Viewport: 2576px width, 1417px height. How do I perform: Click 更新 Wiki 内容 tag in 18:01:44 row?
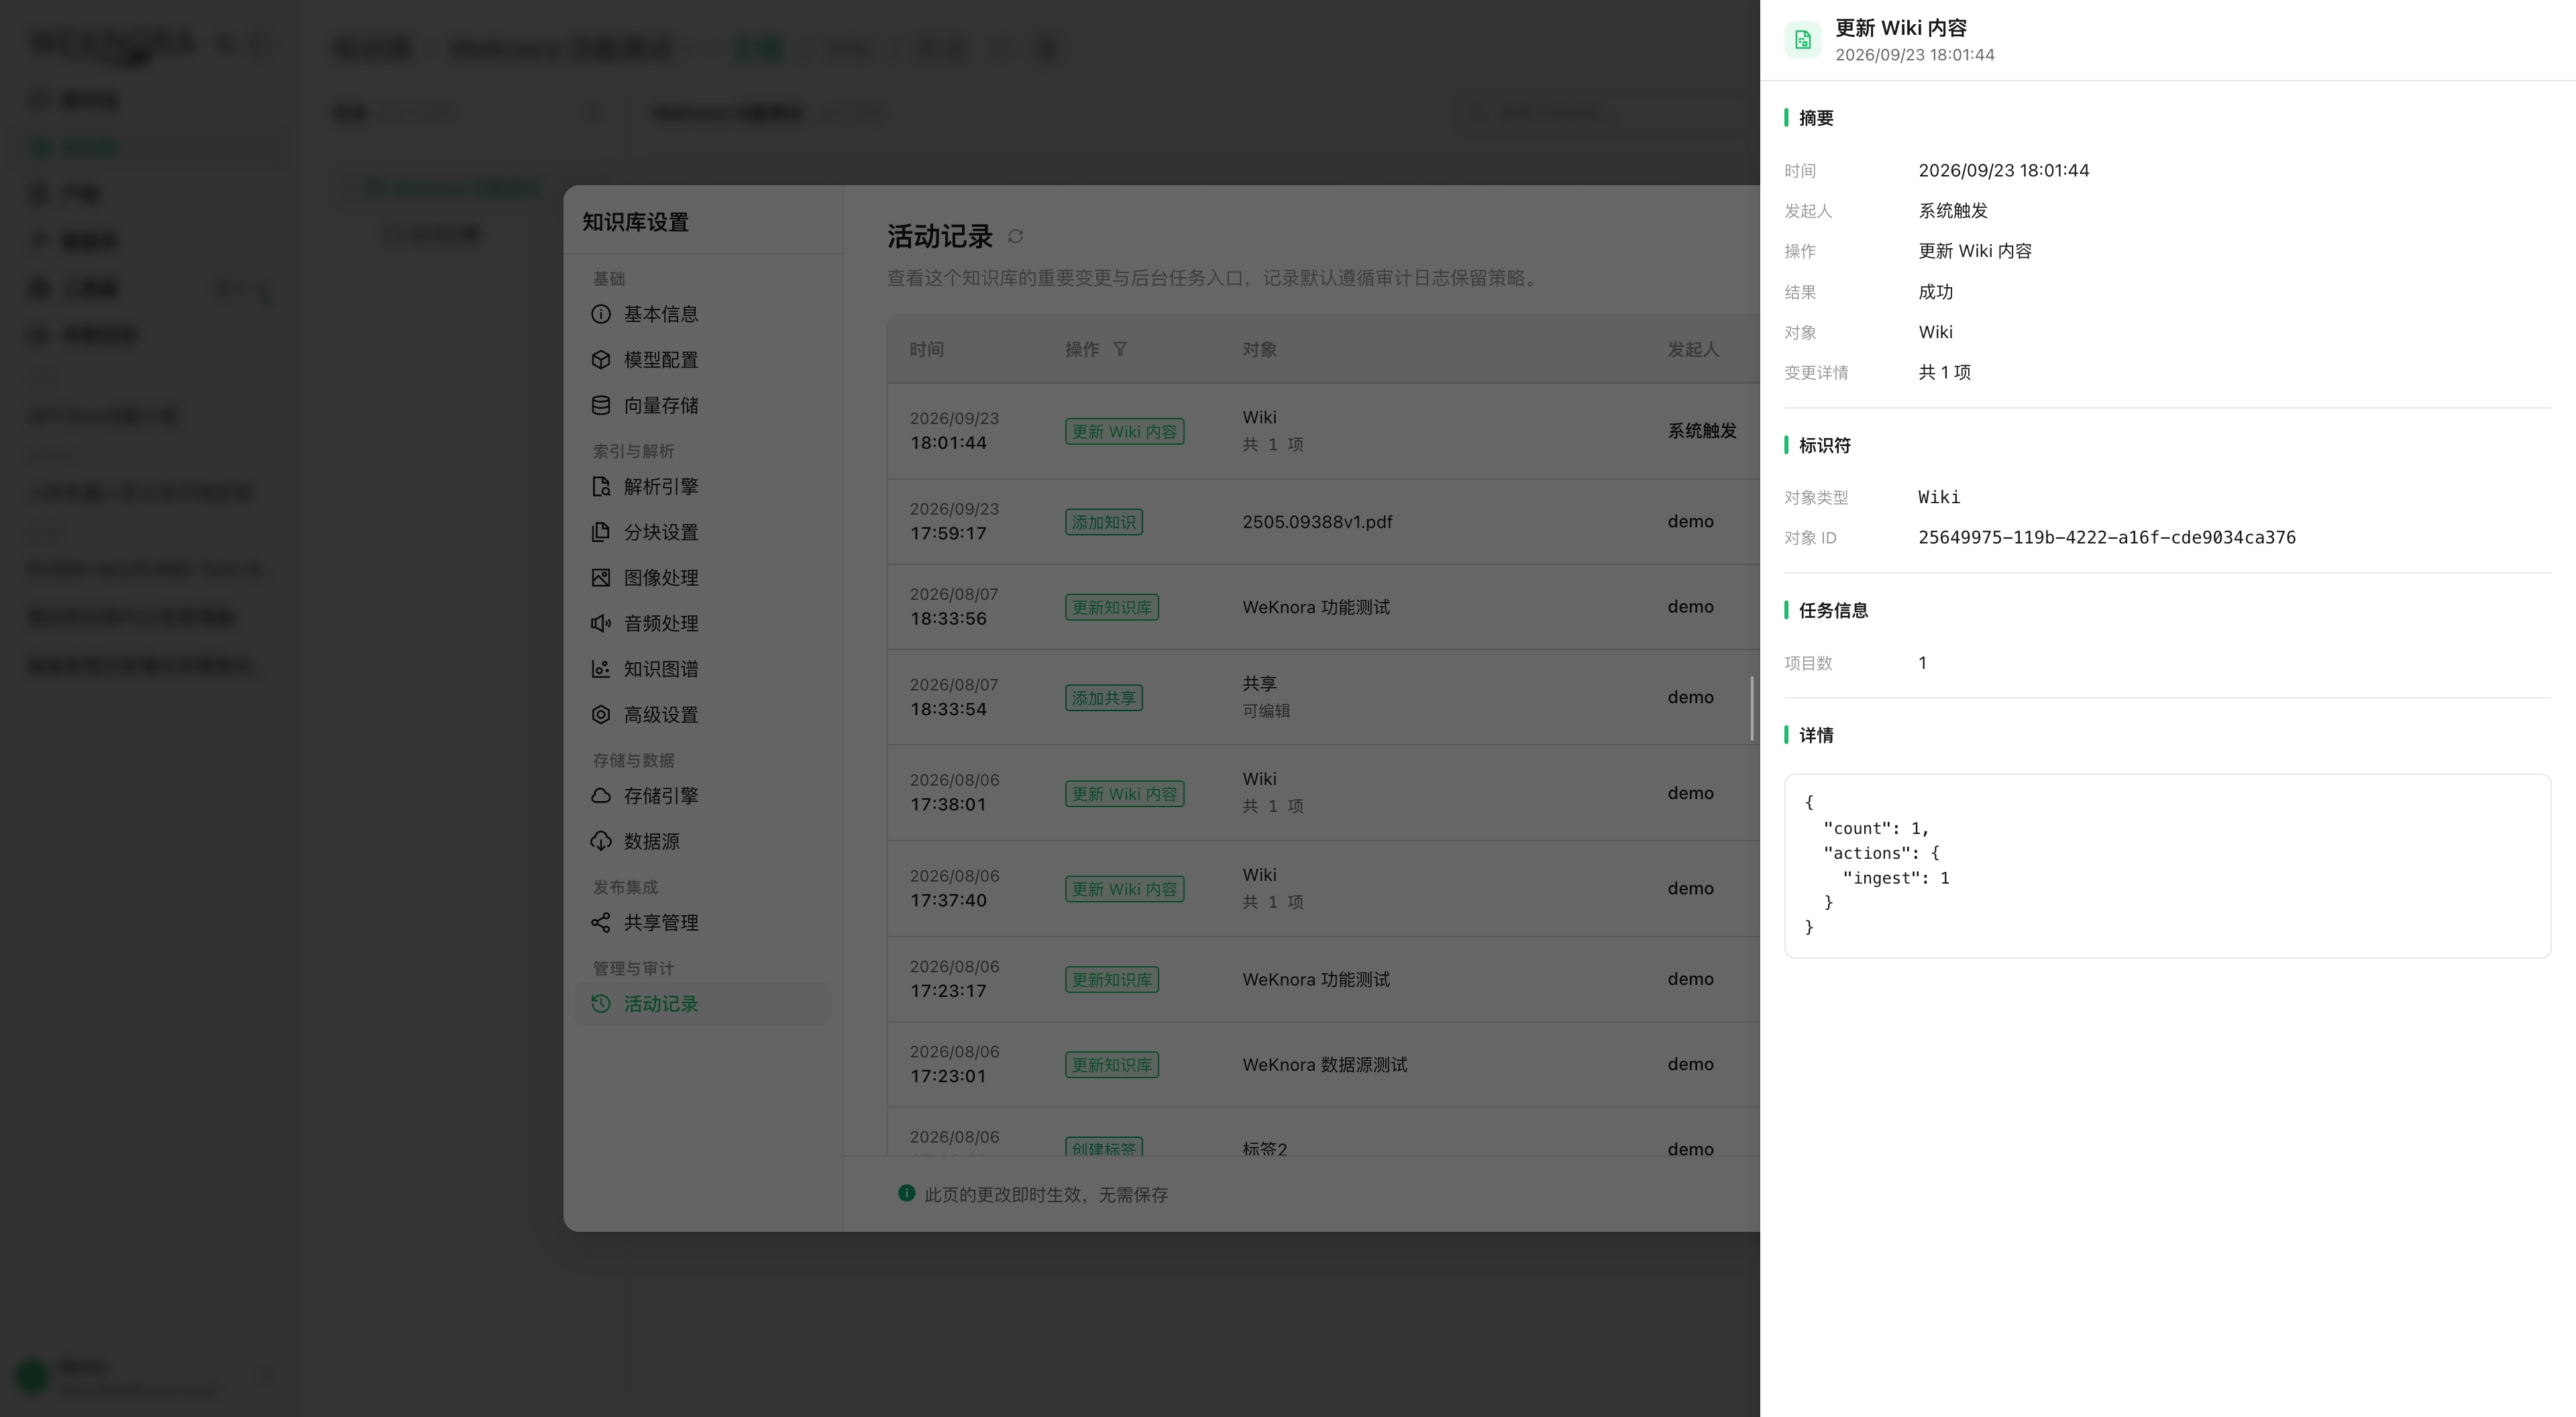pyautogui.click(x=1124, y=431)
